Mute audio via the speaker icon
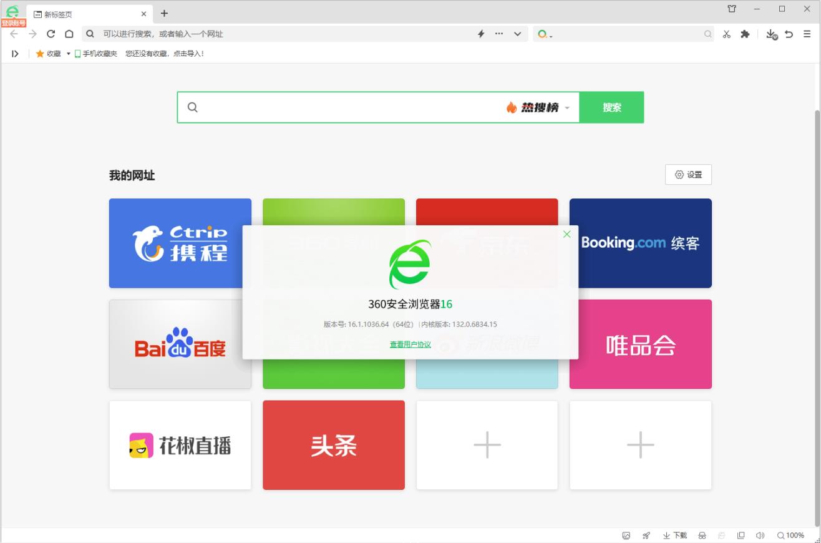The image size is (821, 543). (760, 535)
